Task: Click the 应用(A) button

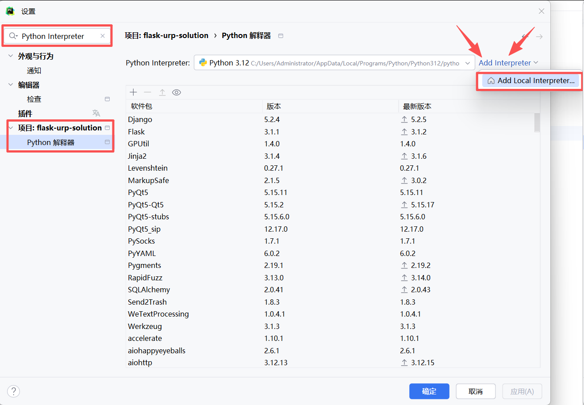Action: (x=522, y=391)
